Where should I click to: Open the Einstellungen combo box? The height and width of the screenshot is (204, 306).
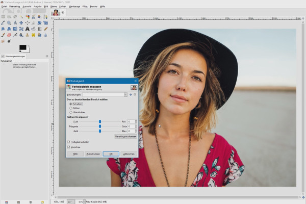tap(105, 95)
